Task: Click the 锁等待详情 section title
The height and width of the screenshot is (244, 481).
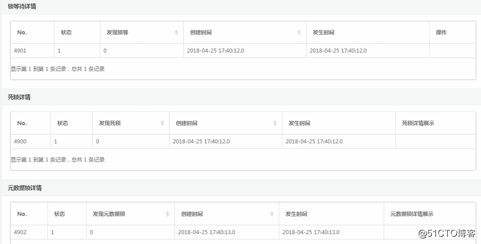Action: 20,6
